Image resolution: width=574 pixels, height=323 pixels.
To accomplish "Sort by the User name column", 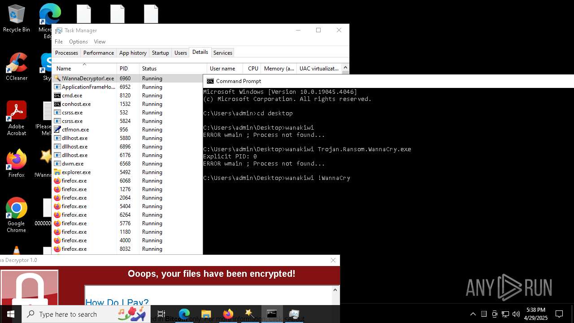I will pyautogui.click(x=225, y=69).
